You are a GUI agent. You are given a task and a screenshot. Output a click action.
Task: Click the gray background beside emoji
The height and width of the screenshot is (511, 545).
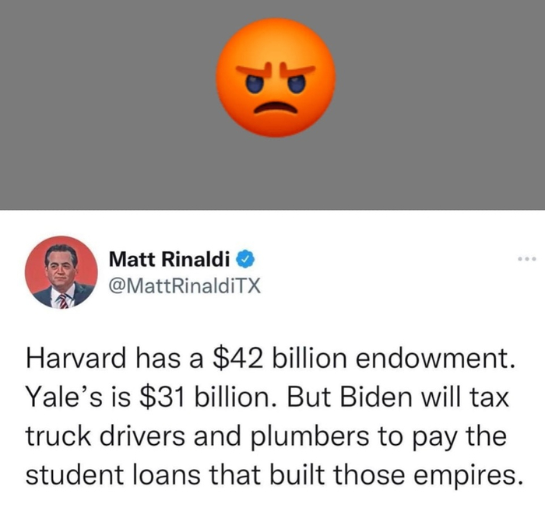(104, 104)
